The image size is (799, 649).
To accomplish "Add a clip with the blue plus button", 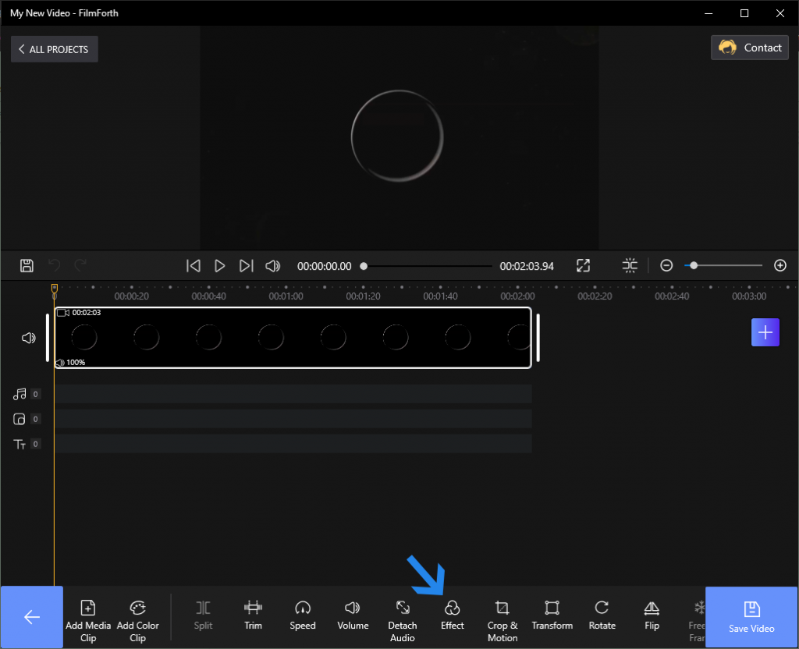I will 765,332.
